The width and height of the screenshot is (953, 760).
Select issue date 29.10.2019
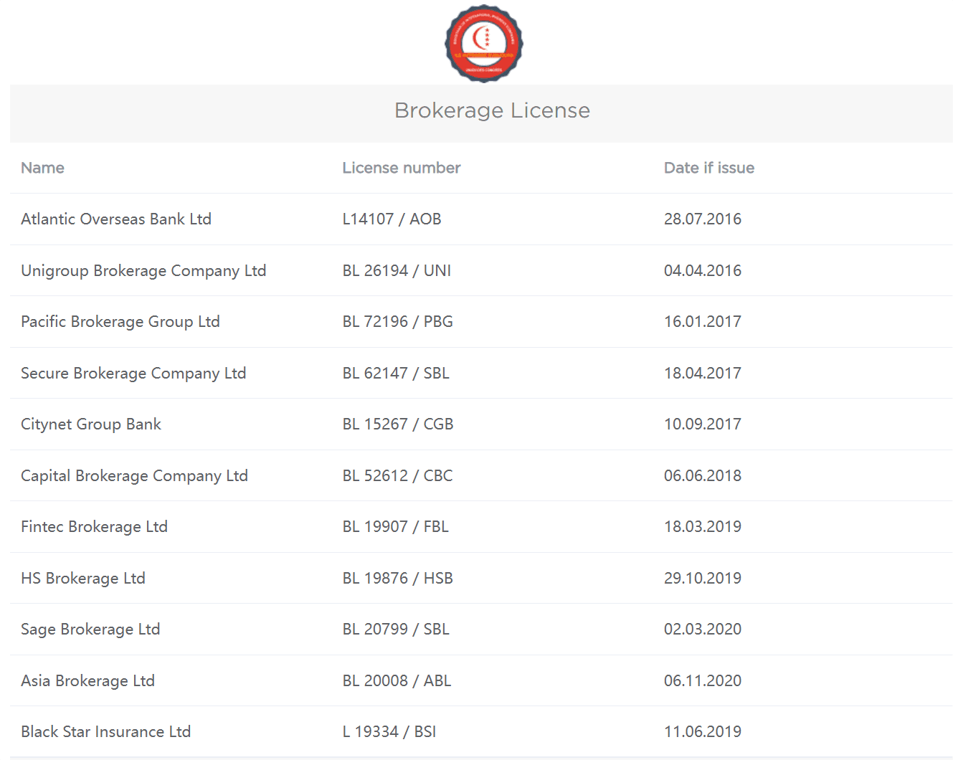703,579
